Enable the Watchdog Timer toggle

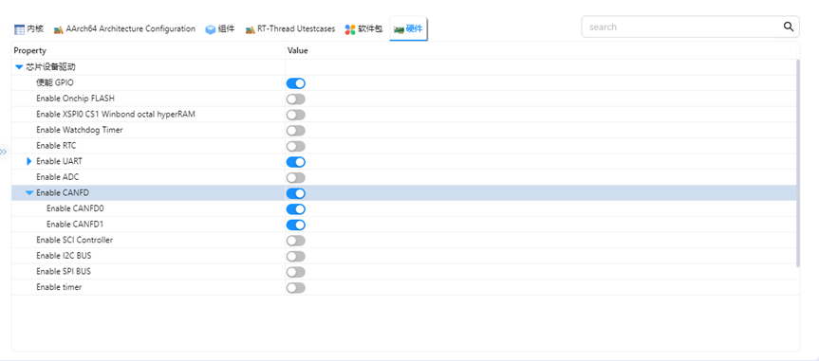(x=296, y=131)
